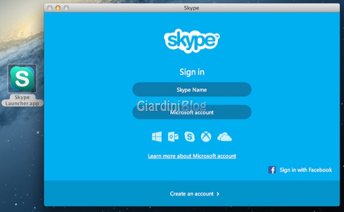
Task: Click the OneDrive cloud icon
Action: [x=224, y=137]
